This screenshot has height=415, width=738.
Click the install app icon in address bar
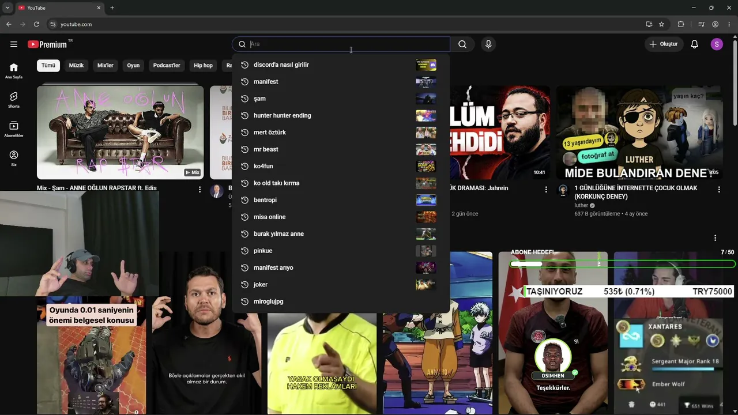(x=649, y=24)
